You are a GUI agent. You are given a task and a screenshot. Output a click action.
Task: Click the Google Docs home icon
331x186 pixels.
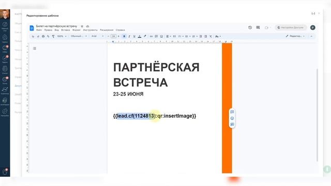point(32,28)
